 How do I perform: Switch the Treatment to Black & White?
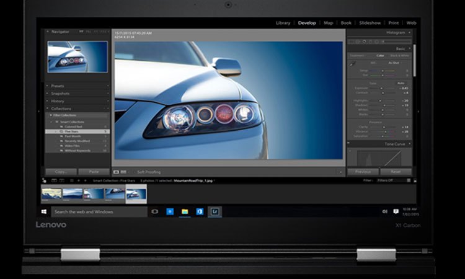click(x=399, y=56)
